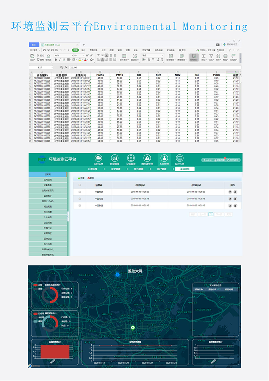Select 自定义LOGO in the platform sidebar
Screen dimensions: 269x381
48,201
